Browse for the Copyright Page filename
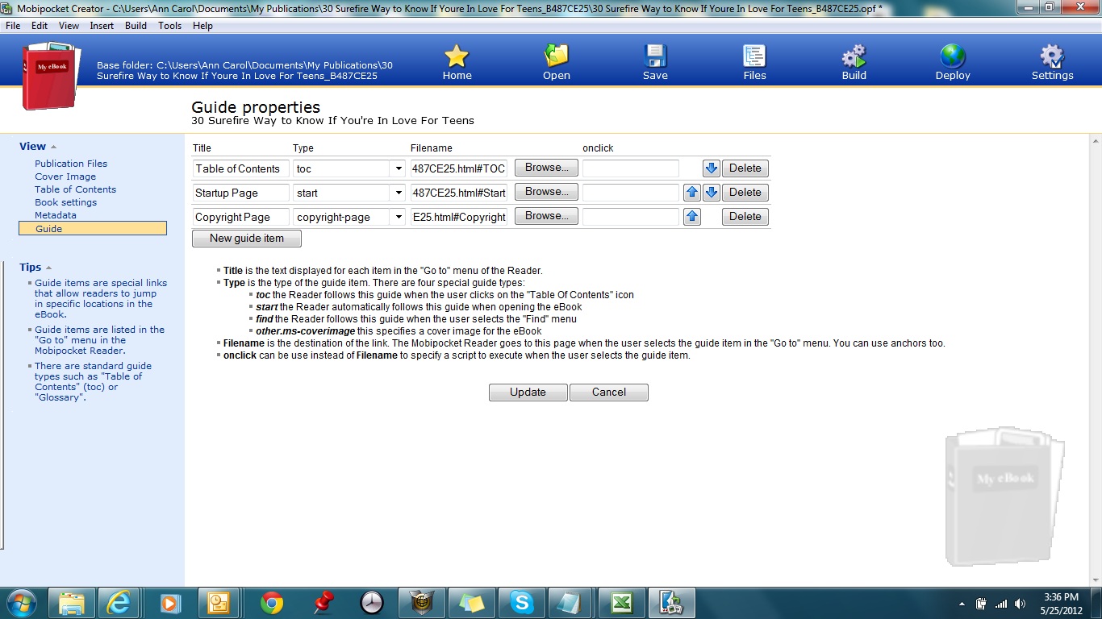Image resolution: width=1102 pixels, height=619 pixels. (546, 216)
